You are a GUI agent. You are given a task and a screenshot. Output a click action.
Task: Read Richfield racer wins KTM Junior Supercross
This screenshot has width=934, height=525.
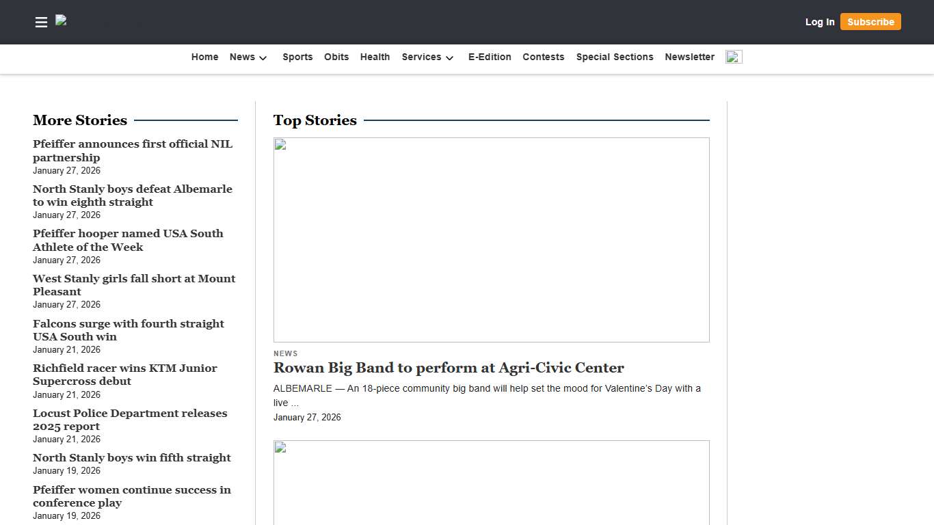tap(125, 375)
